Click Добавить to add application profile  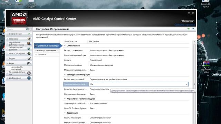42,54
